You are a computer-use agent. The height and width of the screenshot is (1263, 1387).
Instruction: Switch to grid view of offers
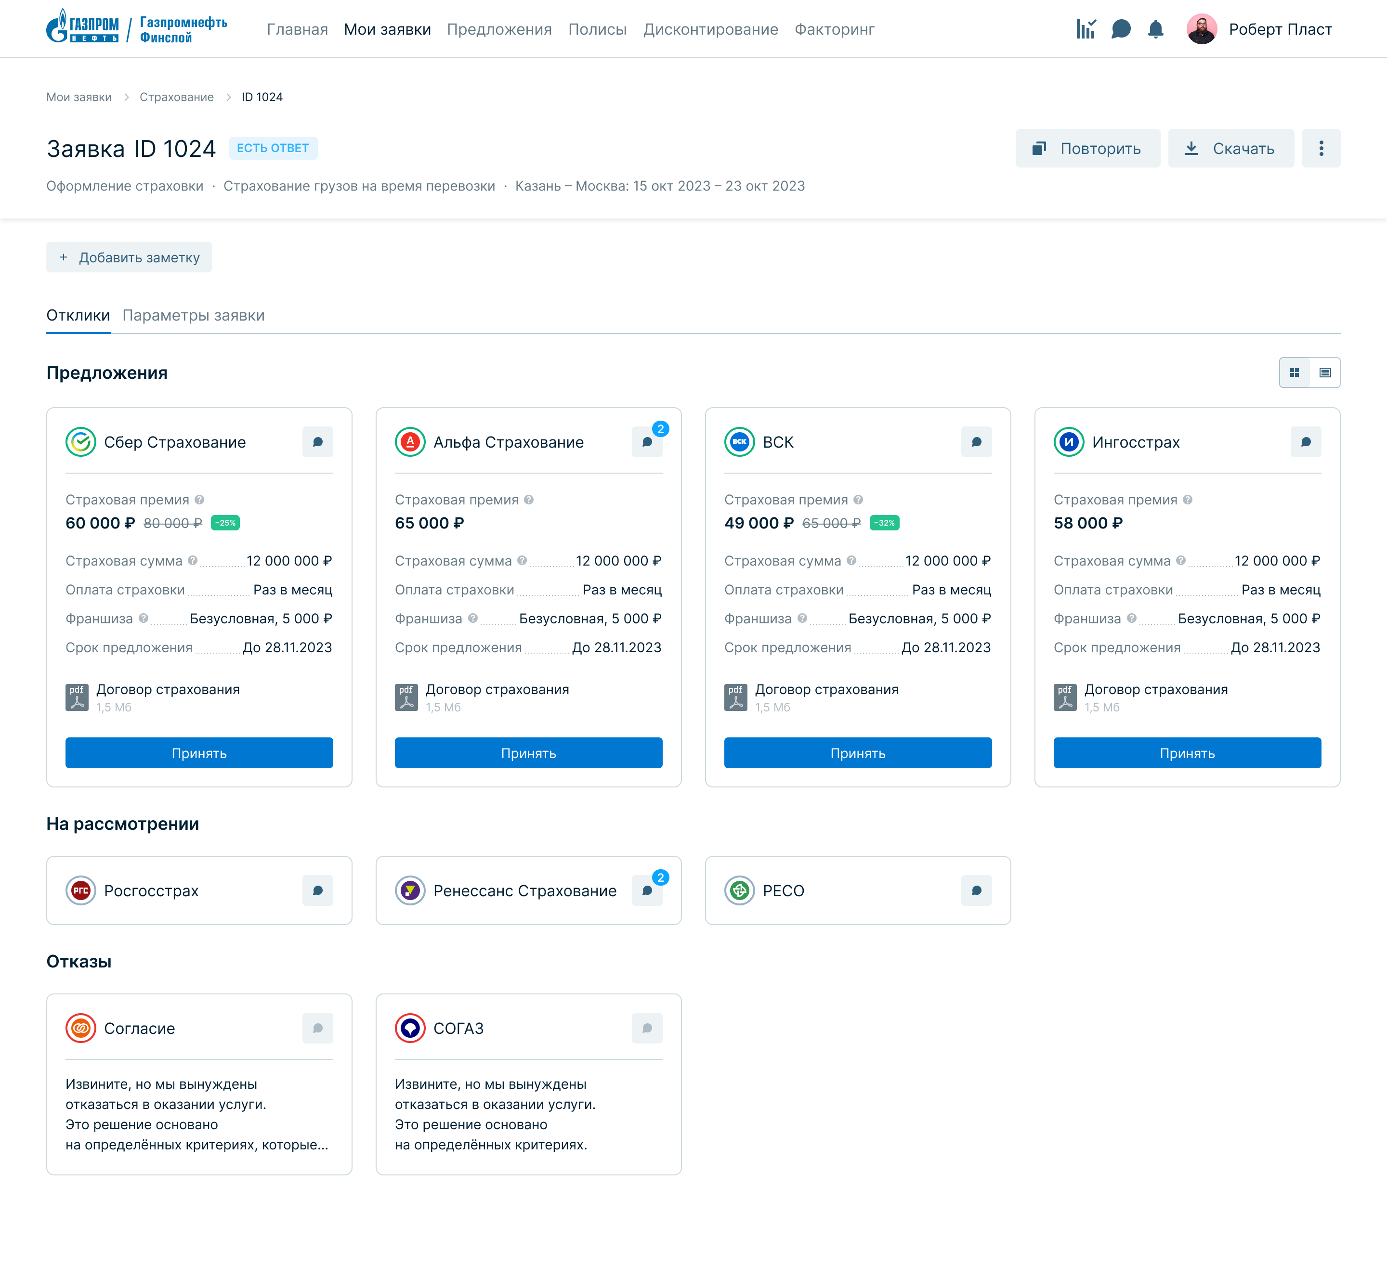coord(1294,373)
